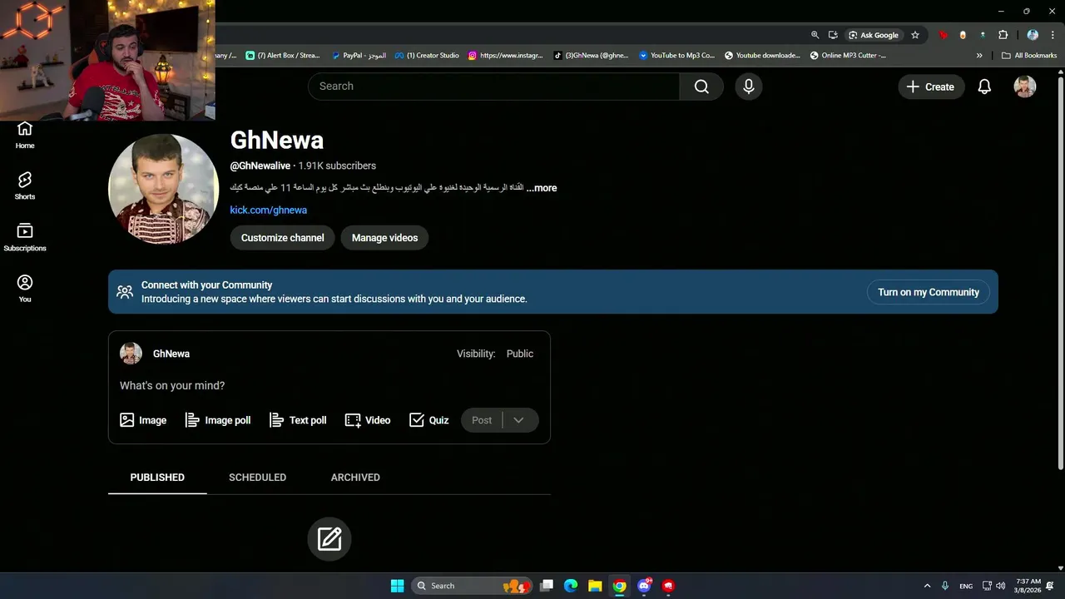The image size is (1065, 599).
Task: Open the Home sidebar item
Action: pos(25,135)
